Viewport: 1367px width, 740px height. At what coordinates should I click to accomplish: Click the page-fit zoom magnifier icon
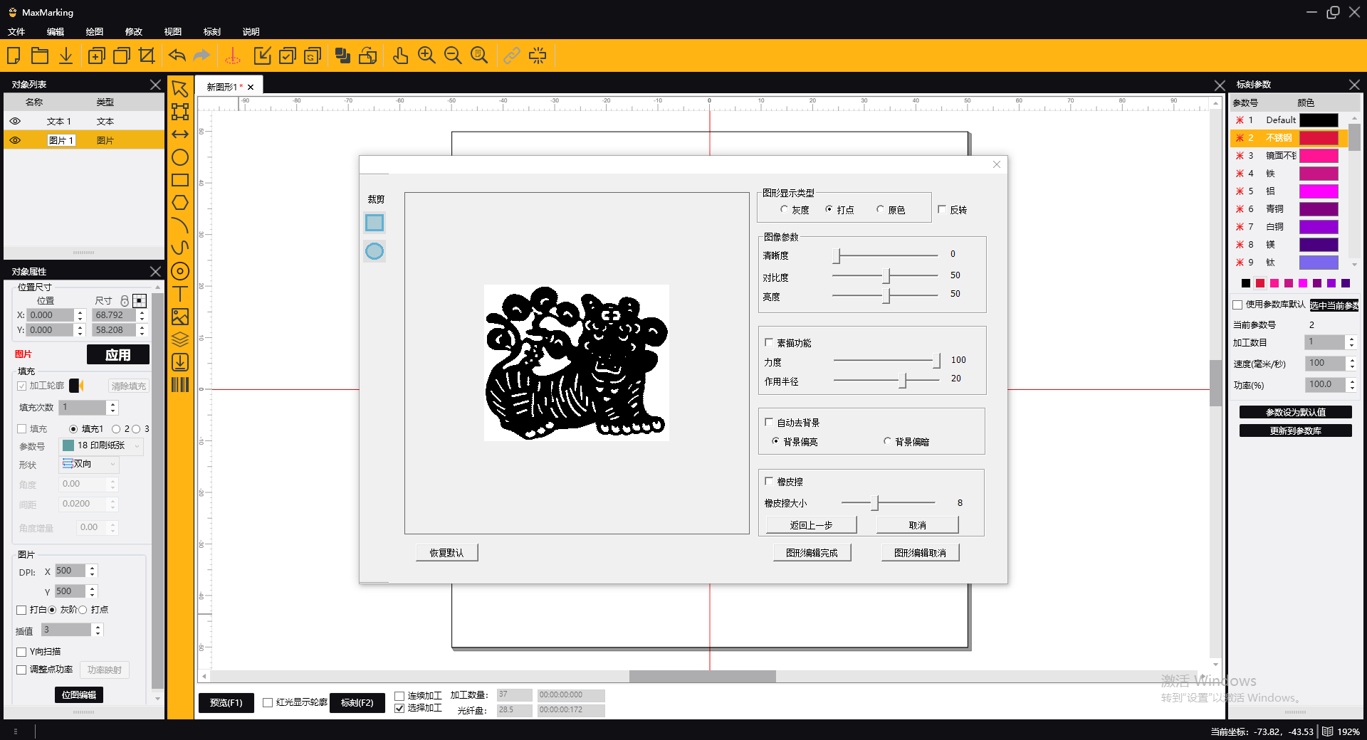pyautogui.click(x=479, y=55)
